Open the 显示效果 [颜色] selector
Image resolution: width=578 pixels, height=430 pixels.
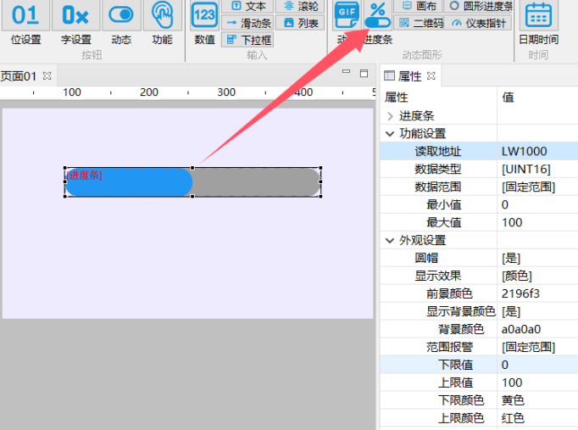coord(537,276)
